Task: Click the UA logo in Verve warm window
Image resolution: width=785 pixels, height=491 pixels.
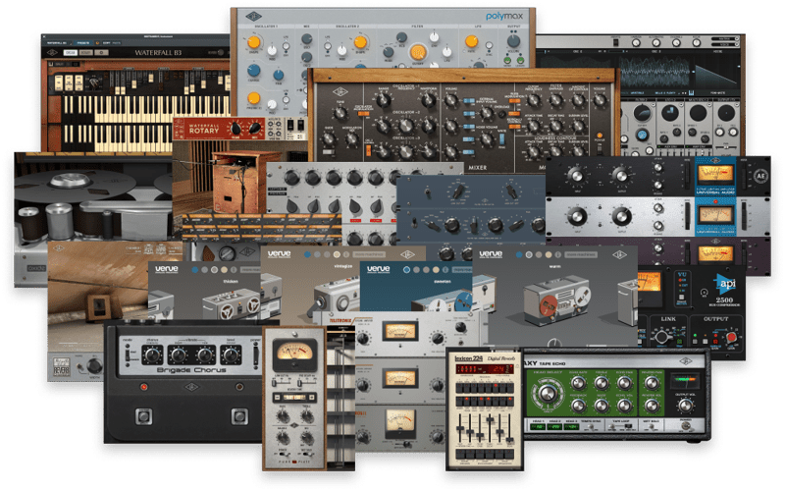Action: (620, 255)
